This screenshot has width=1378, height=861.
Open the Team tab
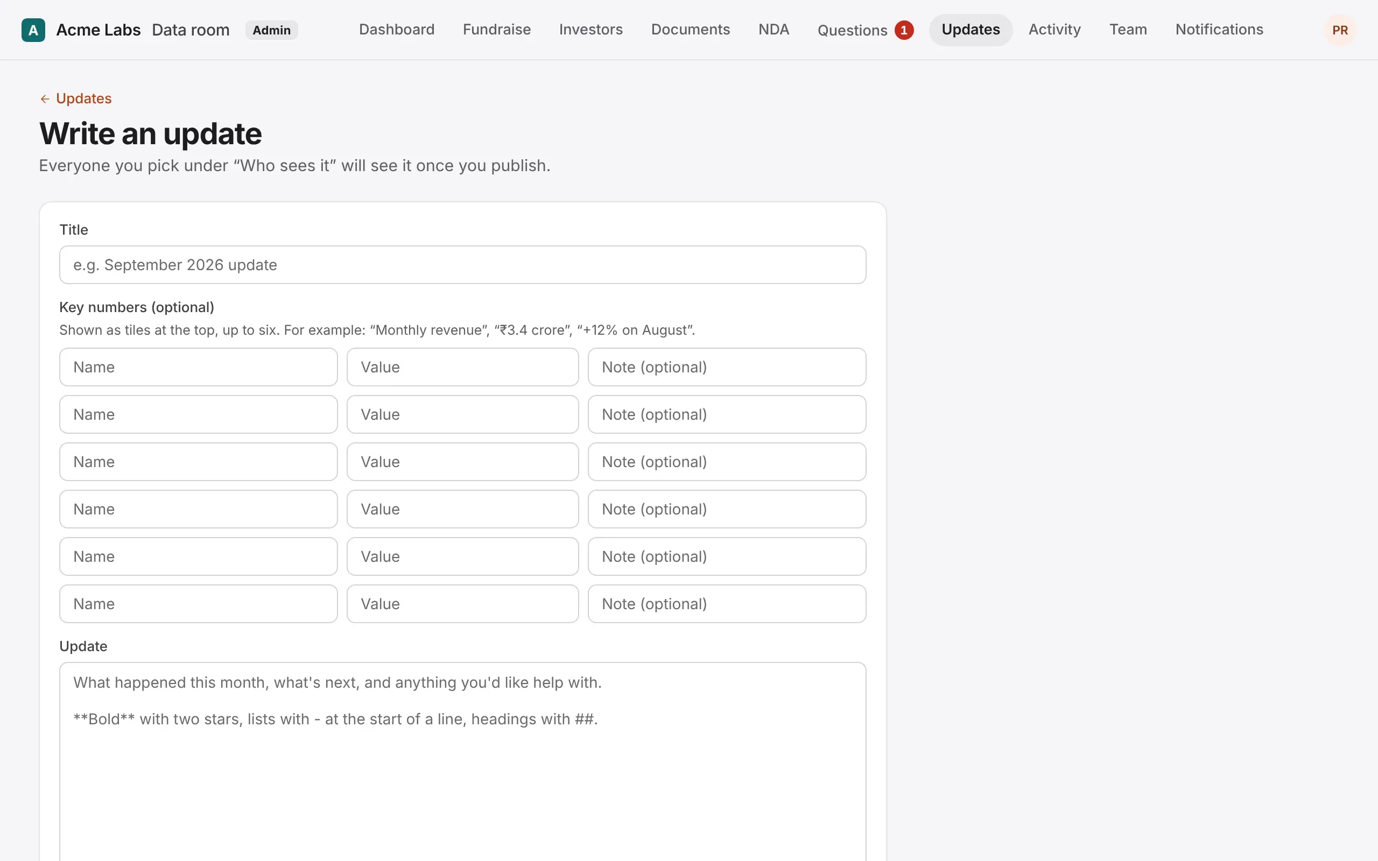1128,30
